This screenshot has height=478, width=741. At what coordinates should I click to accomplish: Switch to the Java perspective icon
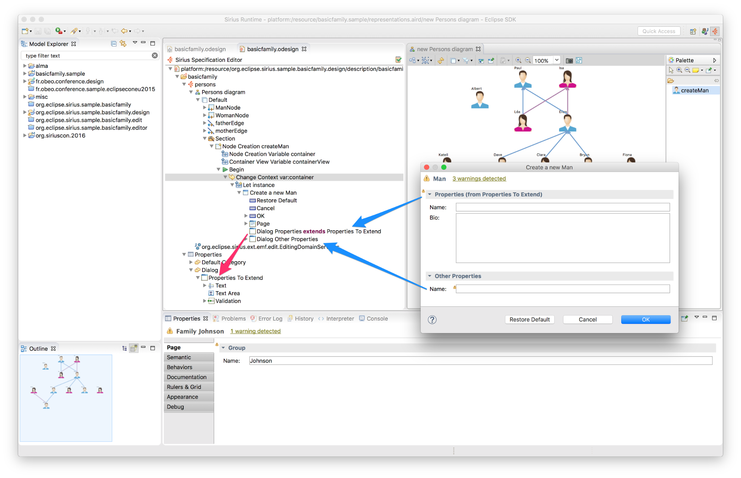coord(705,31)
